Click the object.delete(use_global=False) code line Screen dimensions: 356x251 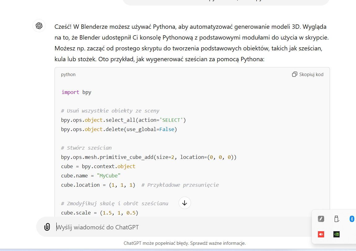coord(119,129)
